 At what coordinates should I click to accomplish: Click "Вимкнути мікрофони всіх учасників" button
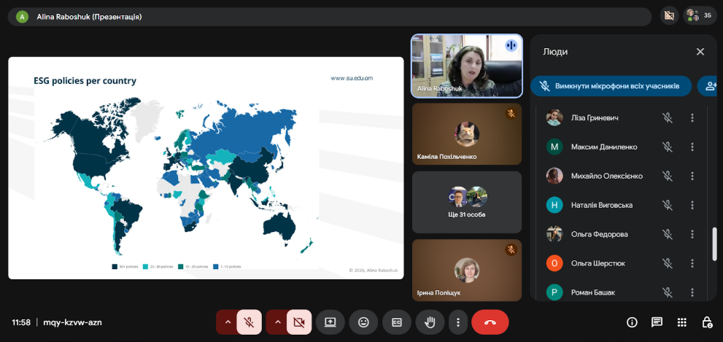click(x=611, y=86)
